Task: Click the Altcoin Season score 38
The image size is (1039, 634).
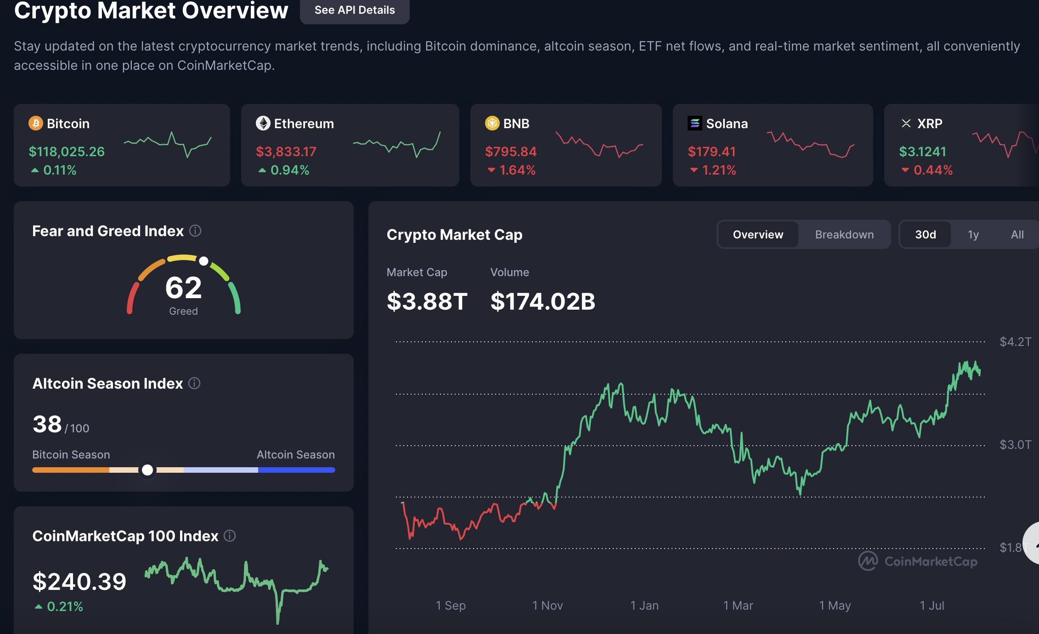Action: pyautogui.click(x=47, y=424)
